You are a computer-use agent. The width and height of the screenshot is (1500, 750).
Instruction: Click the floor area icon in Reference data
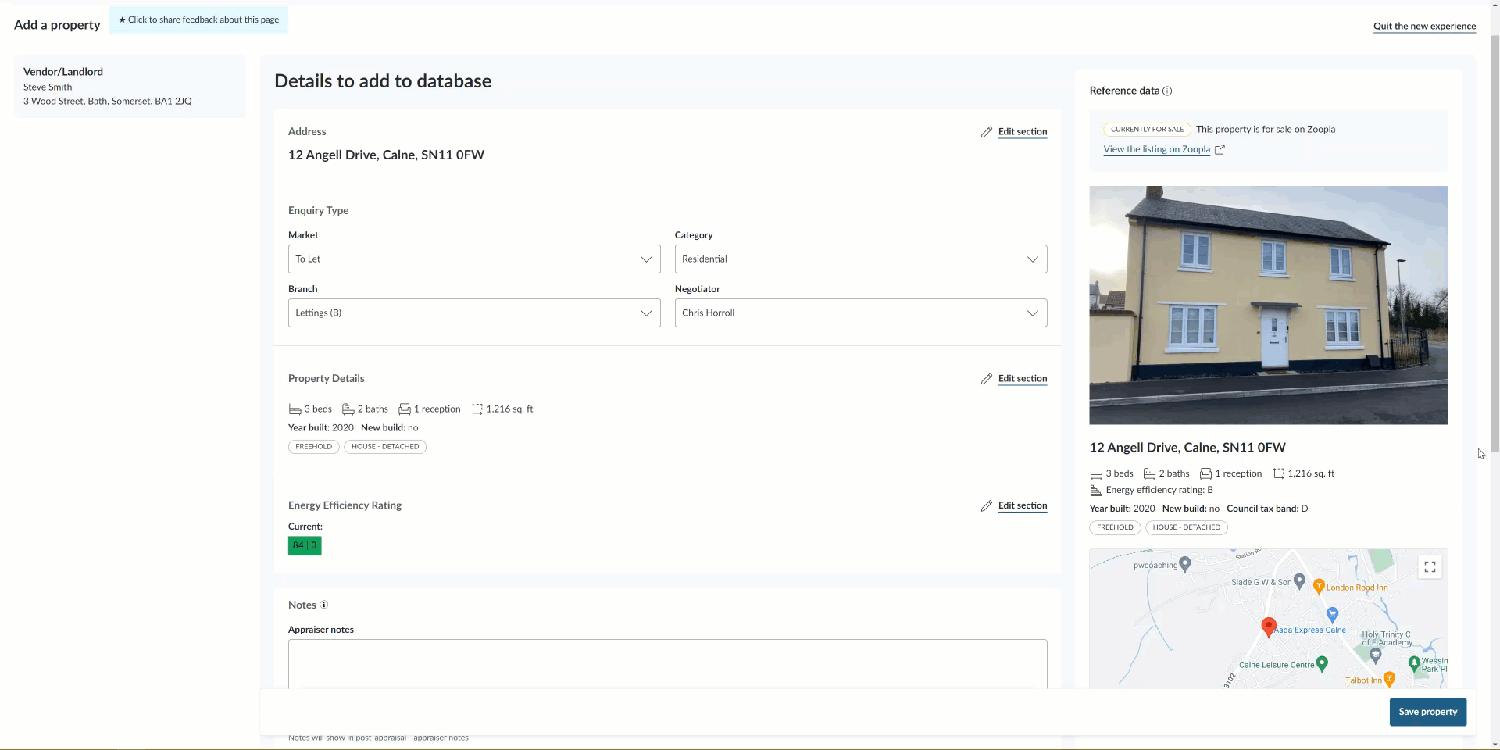pos(1279,473)
